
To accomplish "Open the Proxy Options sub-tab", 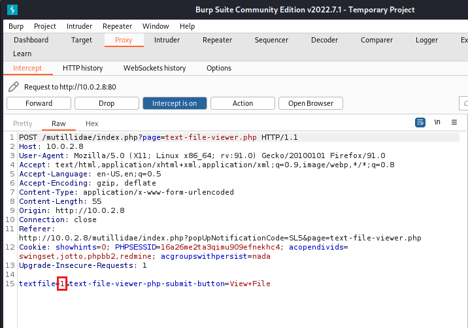I will tap(219, 68).
